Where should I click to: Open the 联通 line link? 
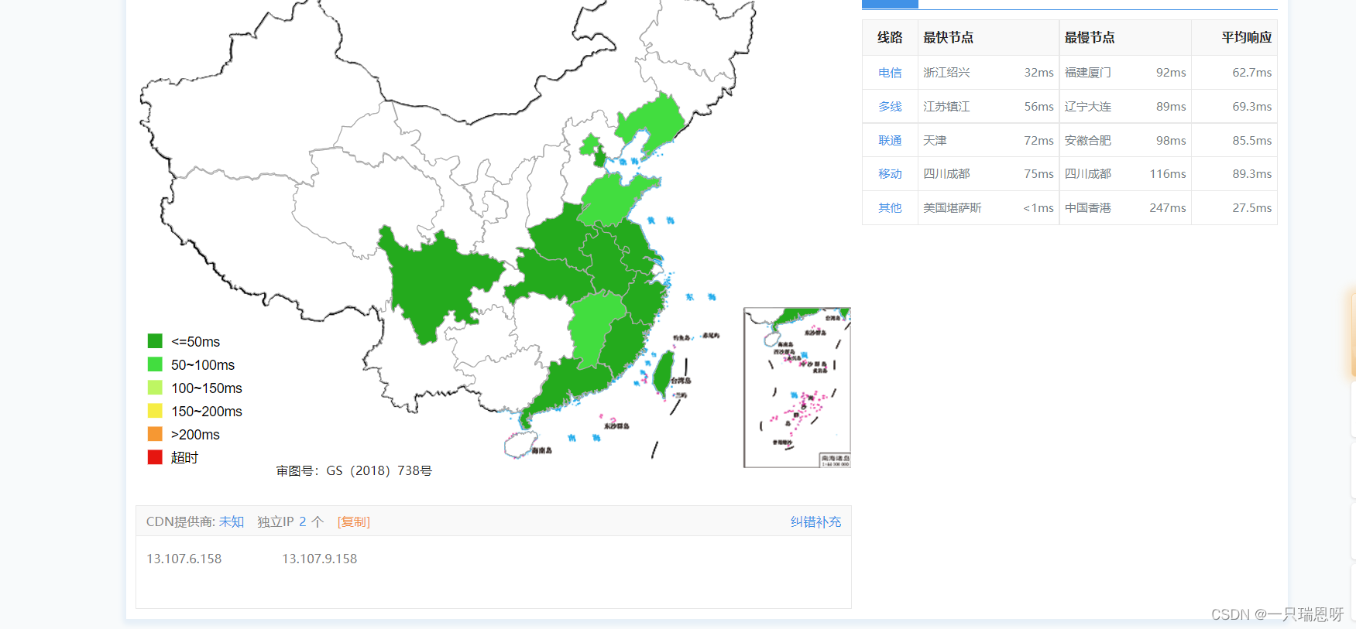click(x=890, y=141)
